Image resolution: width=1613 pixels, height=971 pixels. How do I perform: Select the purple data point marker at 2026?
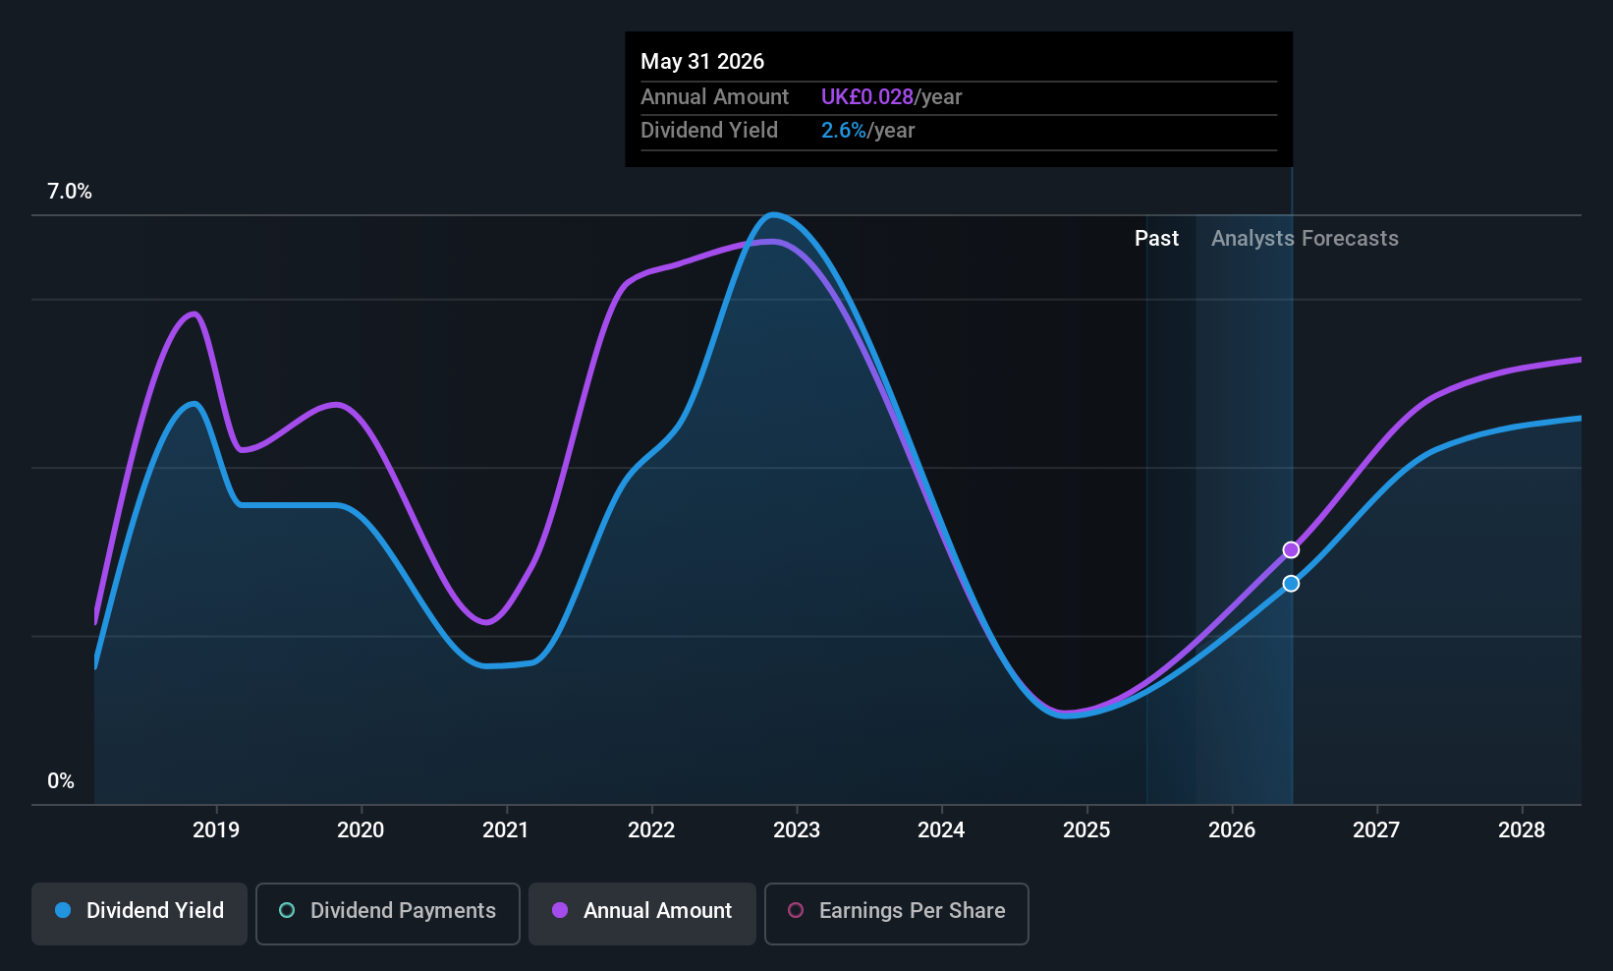[x=1291, y=550]
